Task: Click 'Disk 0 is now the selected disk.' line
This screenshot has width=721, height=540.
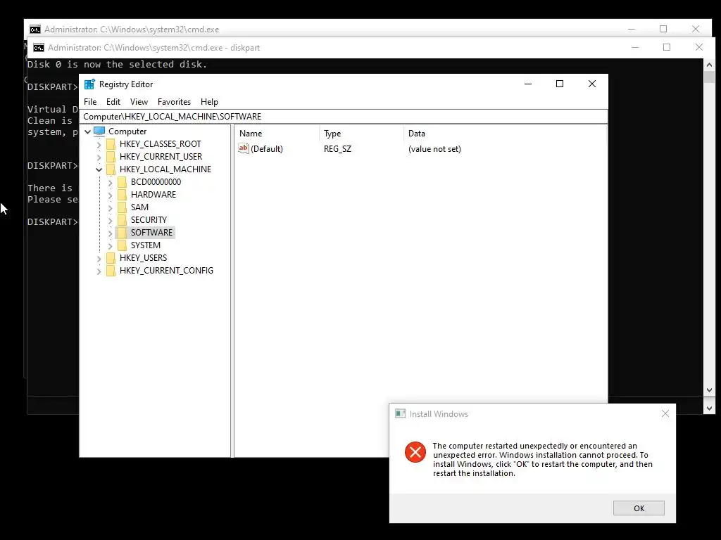Action: pos(118,64)
